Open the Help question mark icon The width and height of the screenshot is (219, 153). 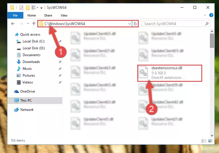tap(211, 15)
